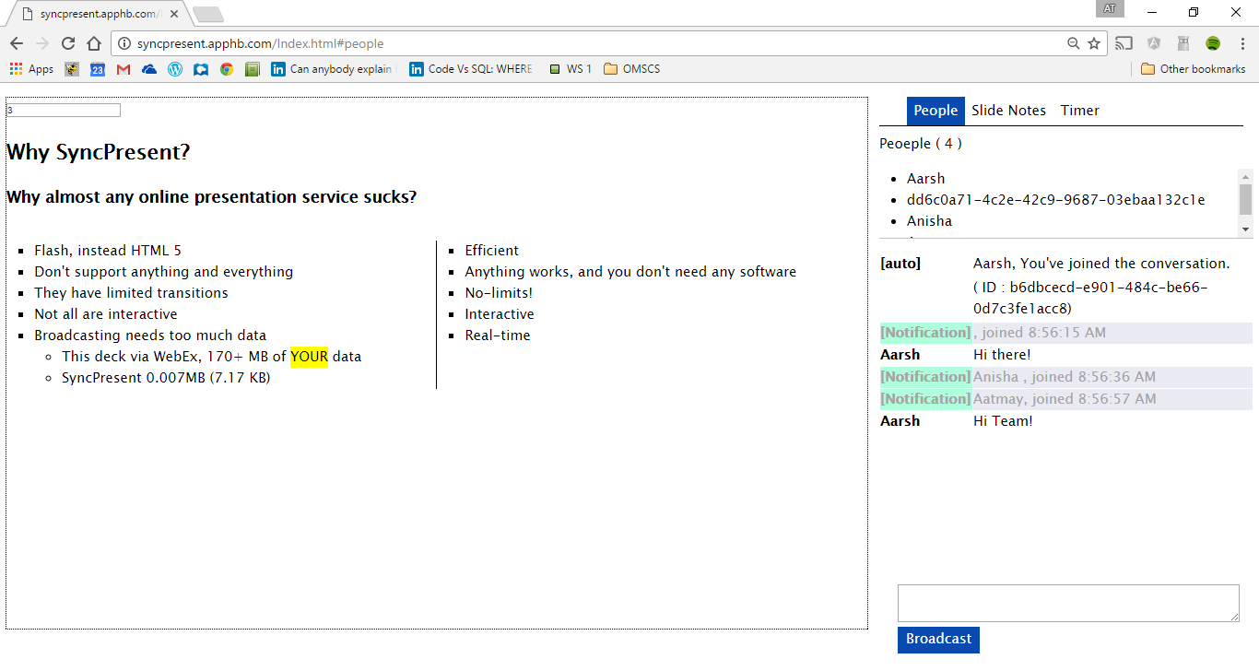Switch to the Timer tab

1079,111
